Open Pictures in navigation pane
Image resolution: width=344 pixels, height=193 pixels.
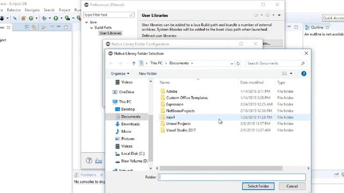click(x=125, y=139)
